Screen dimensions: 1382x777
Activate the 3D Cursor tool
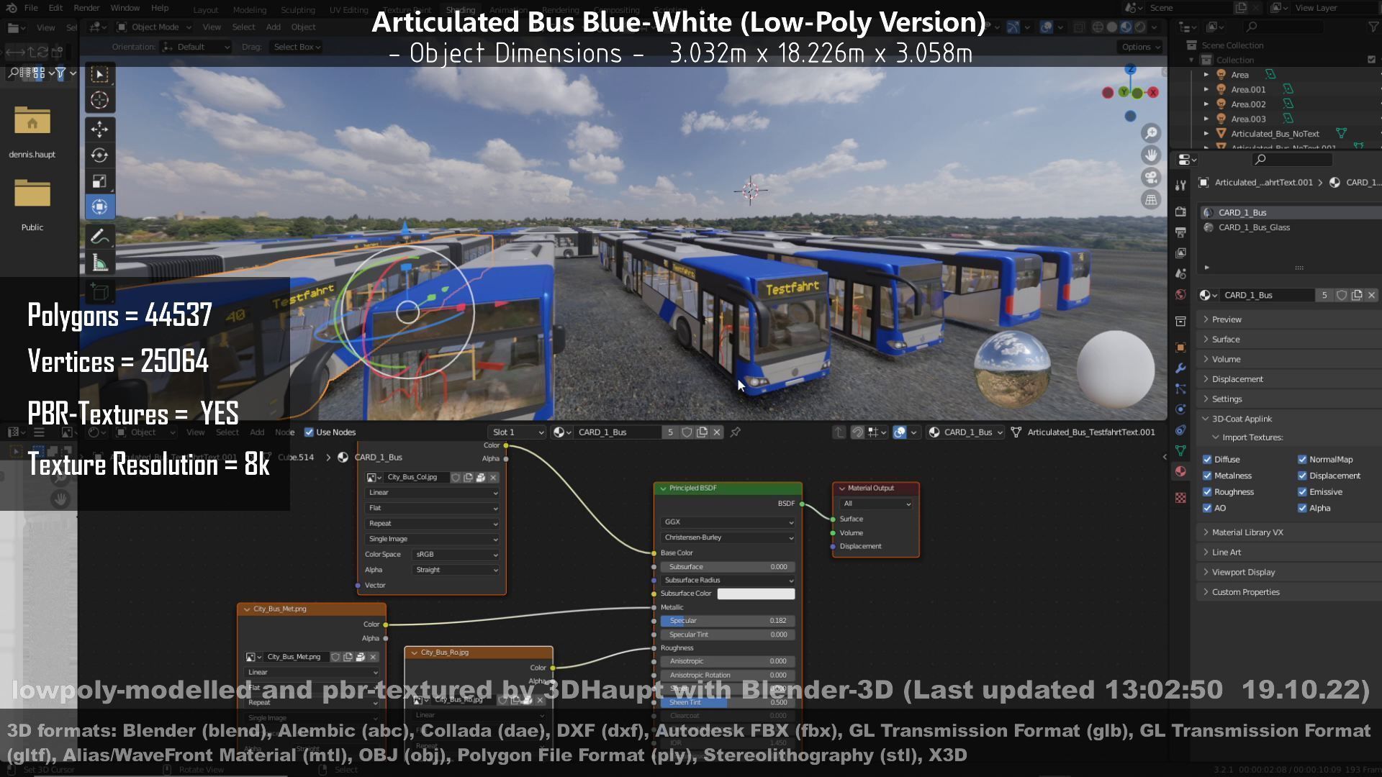100,101
